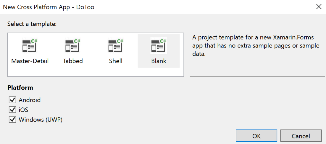Click the iOS checkbox label text
Viewport: 326px width, 144px height.
click(x=23, y=110)
